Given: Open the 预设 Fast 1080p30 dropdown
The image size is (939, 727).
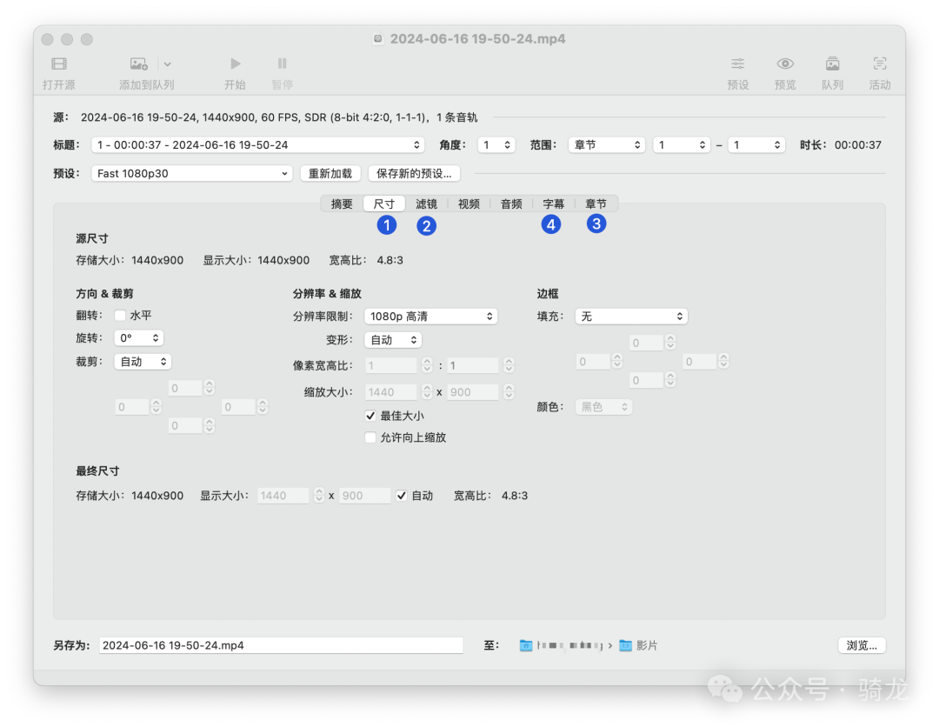Looking at the screenshot, I should pyautogui.click(x=191, y=174).
